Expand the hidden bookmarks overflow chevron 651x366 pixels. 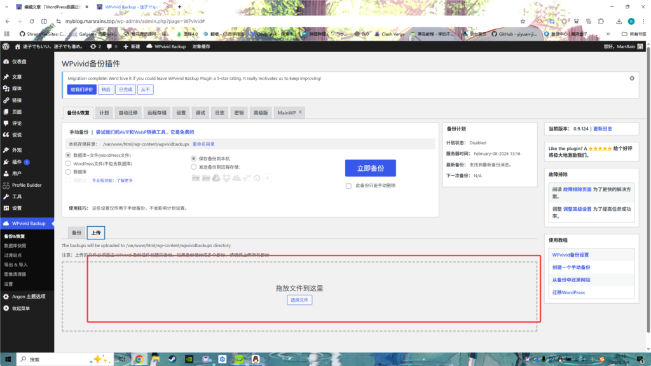(609, 34)
